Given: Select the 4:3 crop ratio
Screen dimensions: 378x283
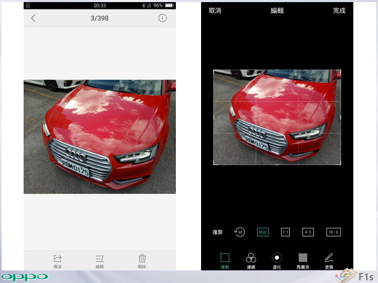Looking at the screenshot, I should 308,232.
